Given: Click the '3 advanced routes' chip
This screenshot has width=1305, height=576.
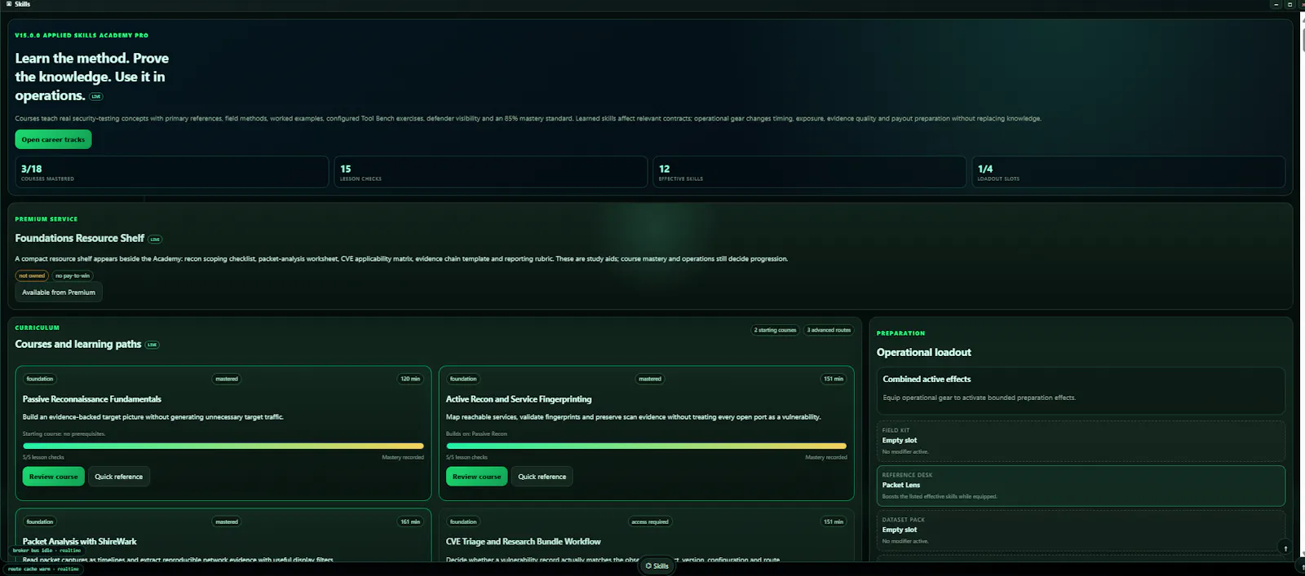Looking at the screenshot, I should 829,330.
